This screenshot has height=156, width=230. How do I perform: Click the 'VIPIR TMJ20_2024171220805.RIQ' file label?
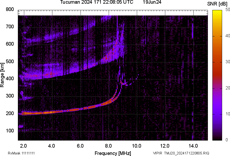point(181,153)
